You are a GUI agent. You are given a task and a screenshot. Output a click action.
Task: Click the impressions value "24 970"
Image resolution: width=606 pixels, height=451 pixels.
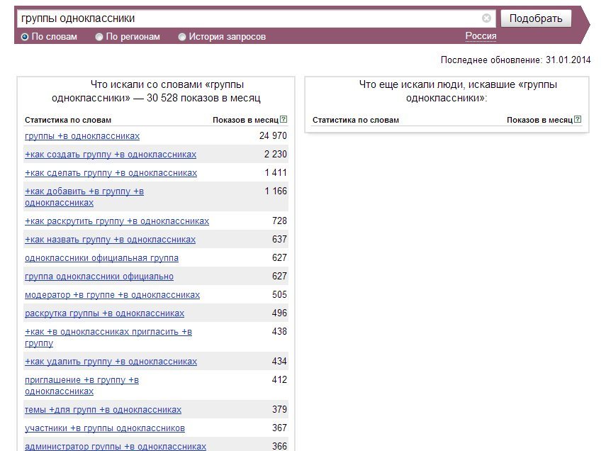pyautogui.click(x=273, y=135)
